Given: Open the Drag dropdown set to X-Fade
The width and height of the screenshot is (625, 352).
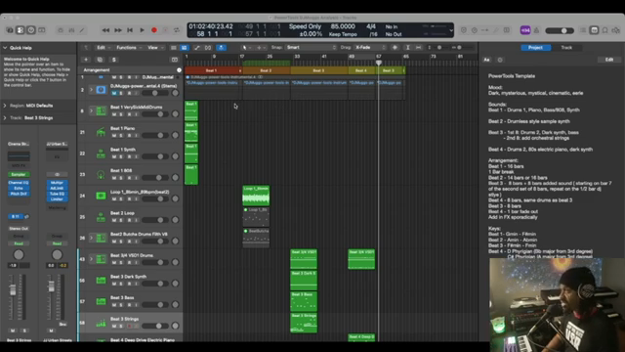Looking at the screenshot, I should [x=370, y=48].
